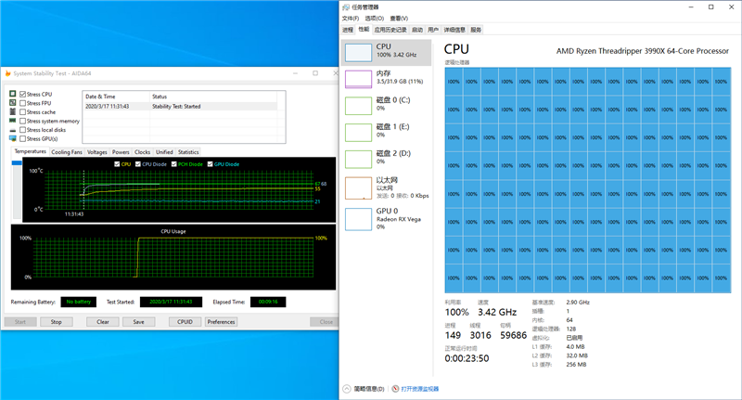The height and width of the screenshot is (400, 742).
Task: Switch to the Voltages tab
Action: point(97,152)
